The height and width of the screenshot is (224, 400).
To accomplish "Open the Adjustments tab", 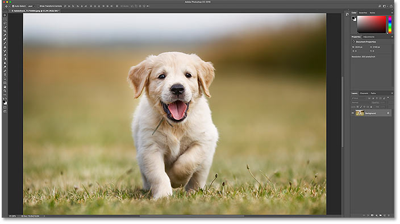I will point(369,37).
